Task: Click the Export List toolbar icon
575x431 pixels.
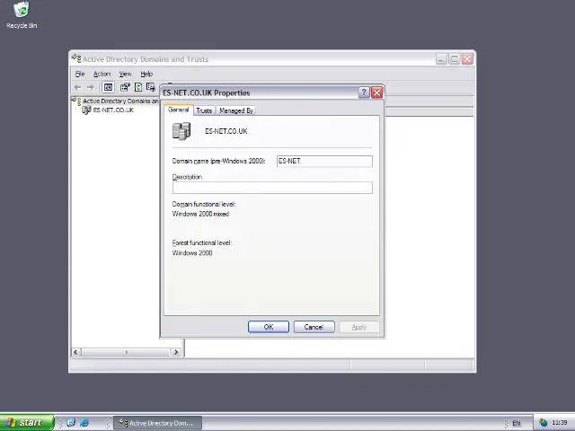Action: [151, 87]
